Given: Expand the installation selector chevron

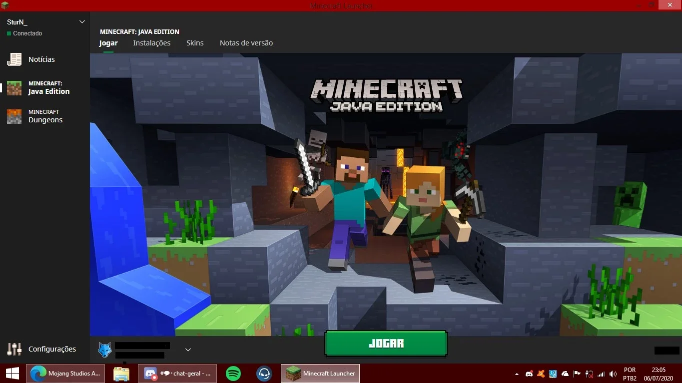Looking at the screenshot, I should pyautogui.click(x=188, y=350).
